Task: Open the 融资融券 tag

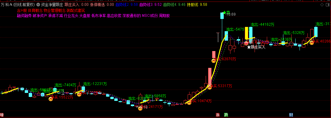Action: (24, 16)
